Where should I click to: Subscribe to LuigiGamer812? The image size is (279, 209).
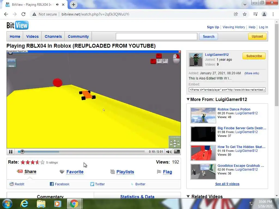254,56
